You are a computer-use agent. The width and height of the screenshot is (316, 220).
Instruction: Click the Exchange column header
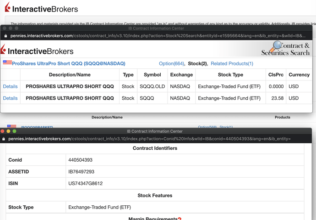click(x=181, y=75)
